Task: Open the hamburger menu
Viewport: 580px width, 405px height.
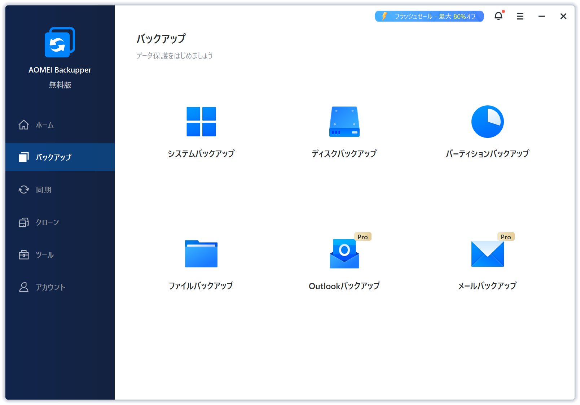Action: [x=520, y=16]
